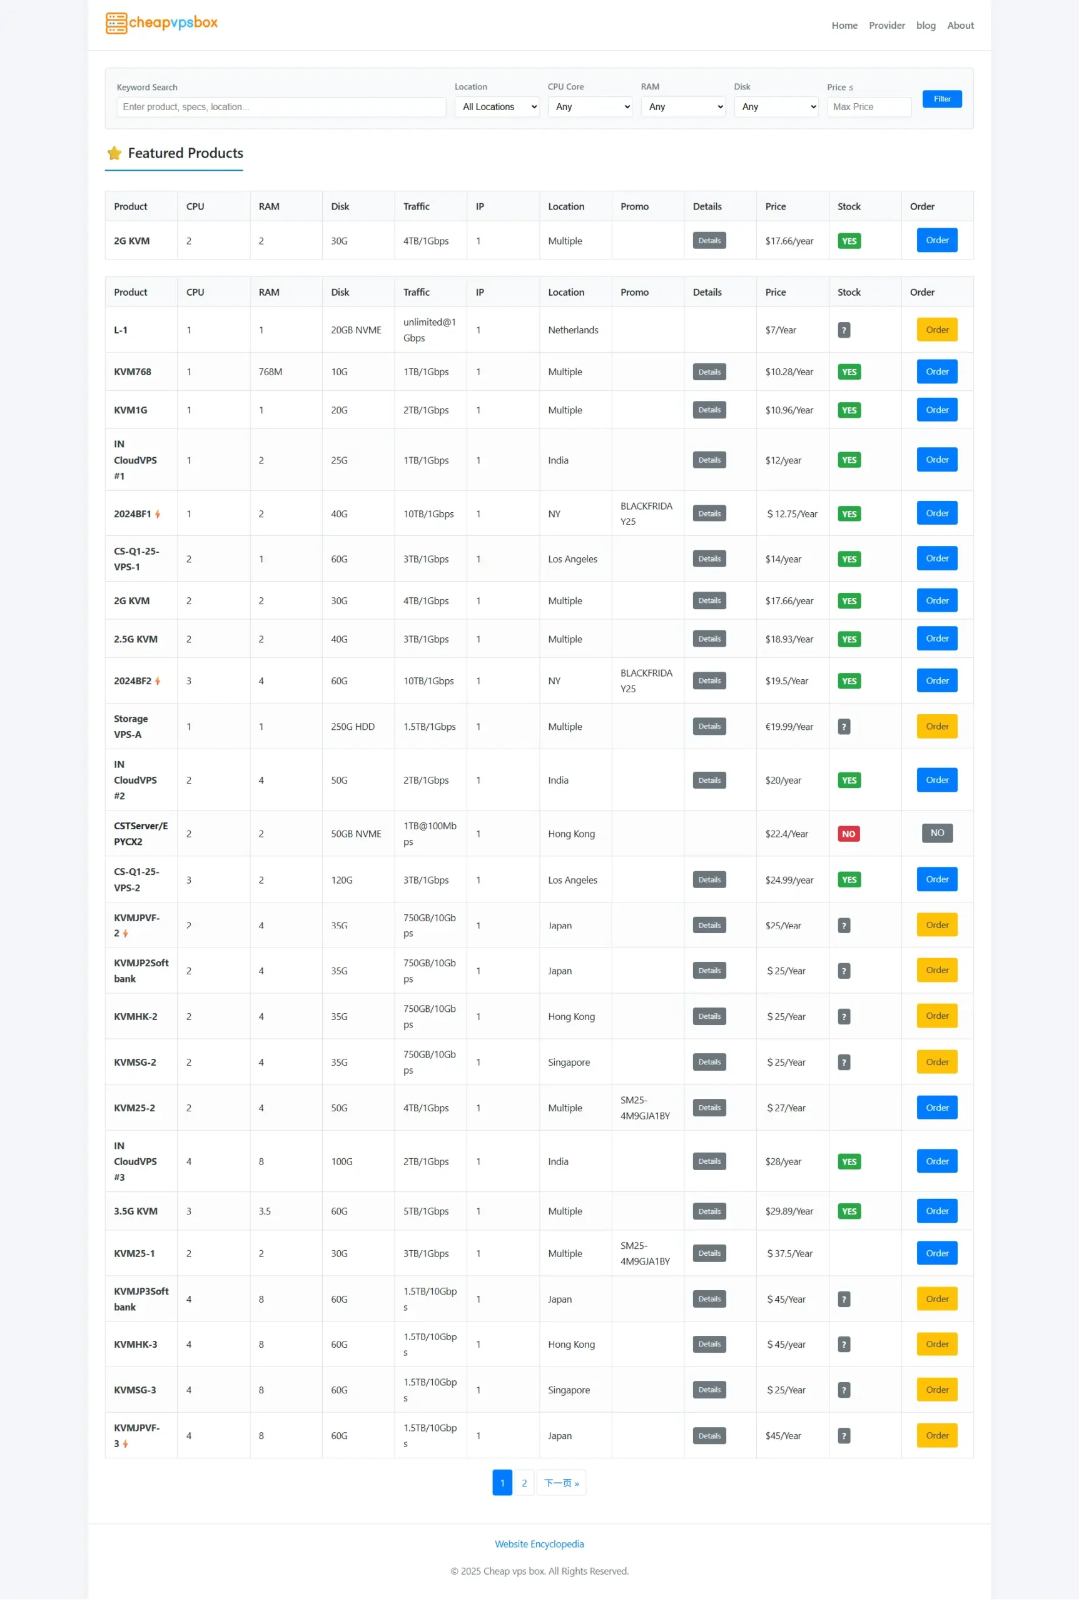Click the flame icon next to KVMJPVF-3
Image resolution: width=1079 pixels, height=1601 pixels.
(x=125, y=1445)
